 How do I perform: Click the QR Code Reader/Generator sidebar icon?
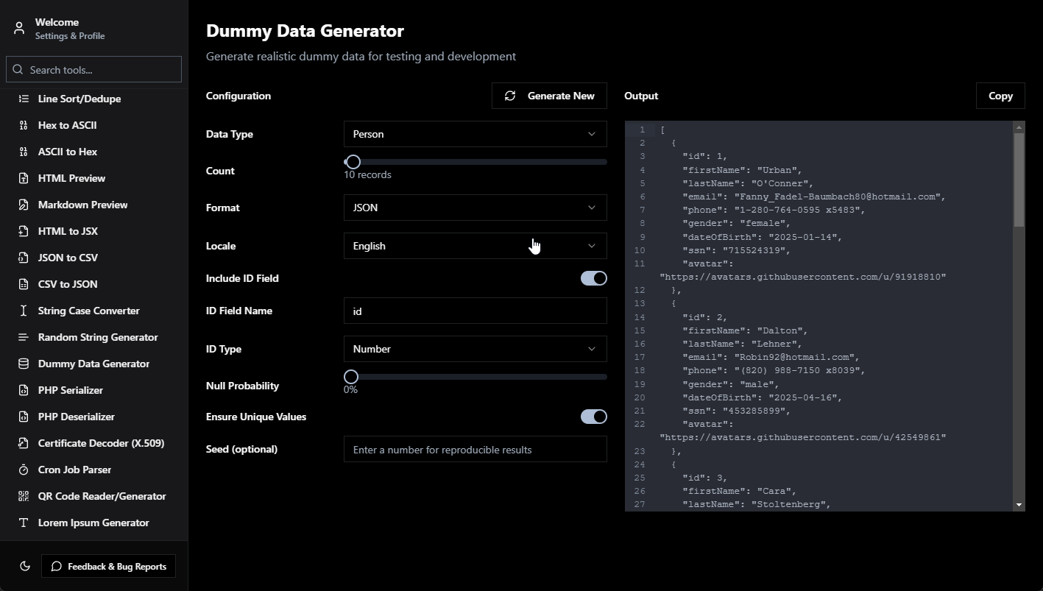click(24, 496)
